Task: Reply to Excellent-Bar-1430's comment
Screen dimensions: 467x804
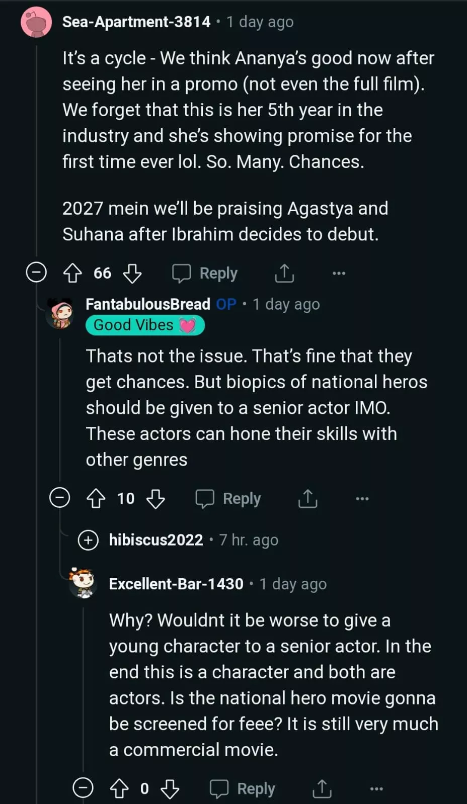Action: click(x=243, y=788)
